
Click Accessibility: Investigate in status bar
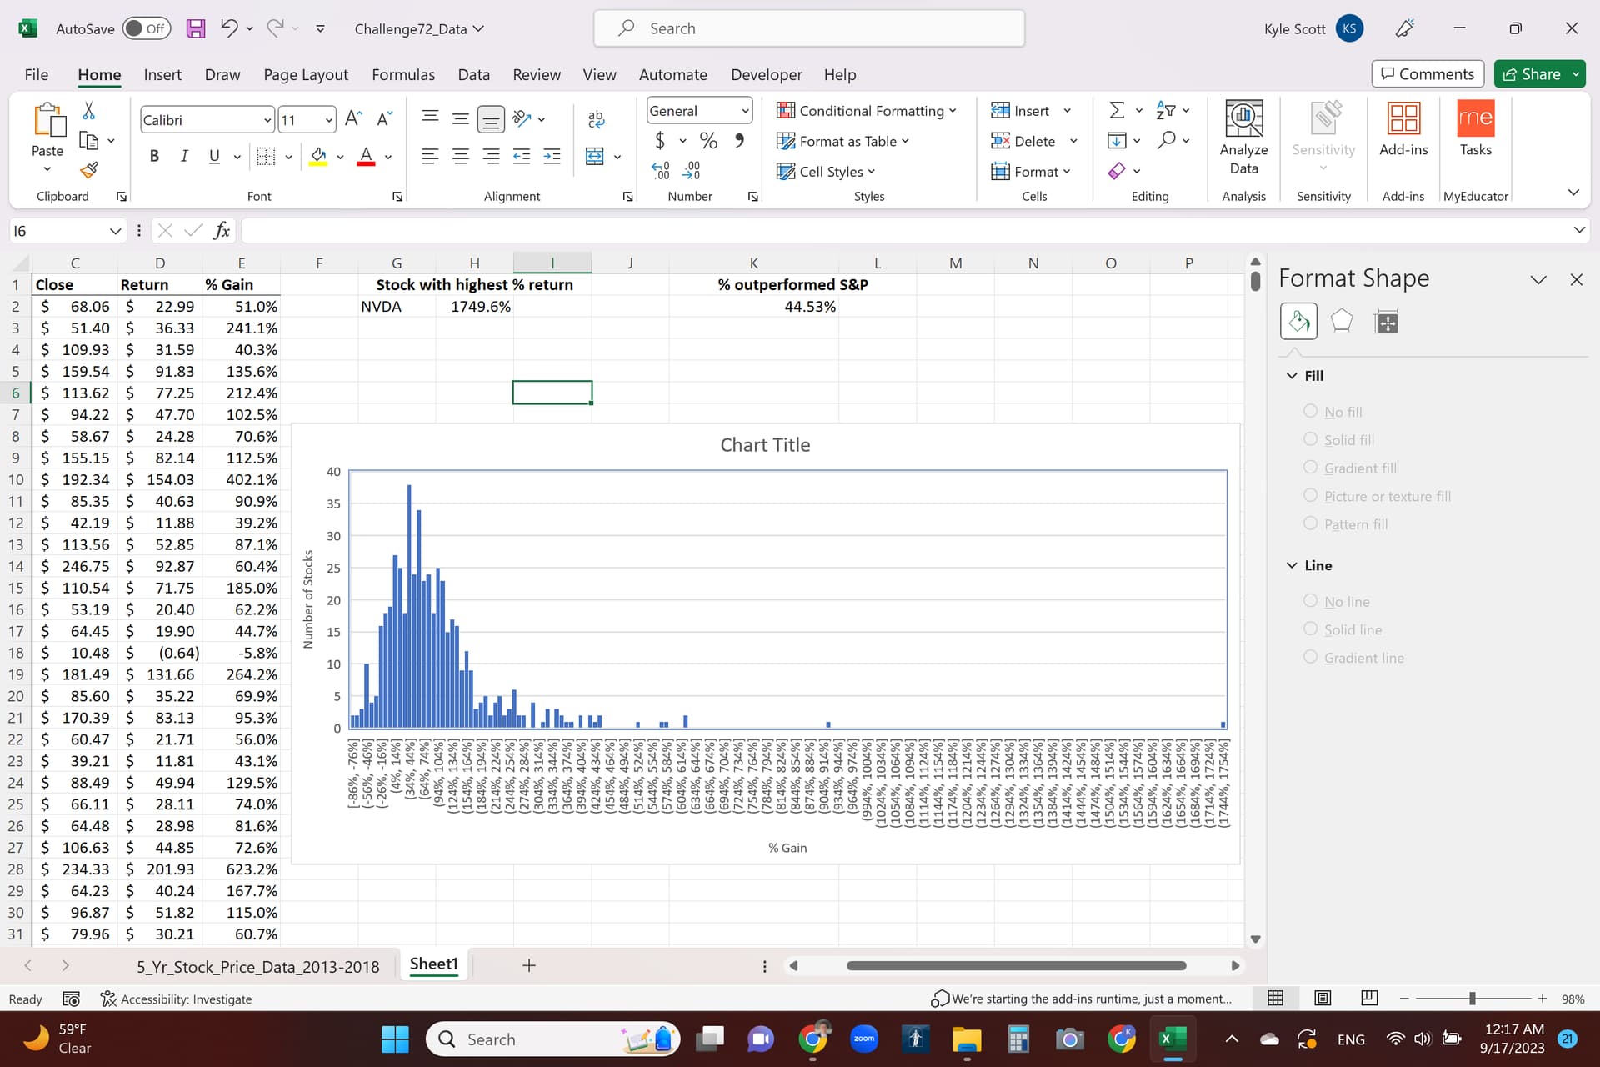pos(176,999)
